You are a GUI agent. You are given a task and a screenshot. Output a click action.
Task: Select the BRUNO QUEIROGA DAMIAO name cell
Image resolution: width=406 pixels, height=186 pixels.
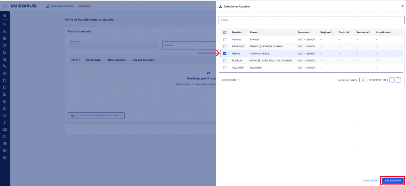pyautogui.click(x=267, y=47)
